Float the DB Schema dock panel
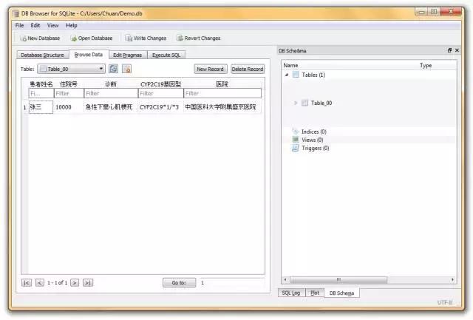This screenshot has width=473, height=320. (x=449, y=50)
